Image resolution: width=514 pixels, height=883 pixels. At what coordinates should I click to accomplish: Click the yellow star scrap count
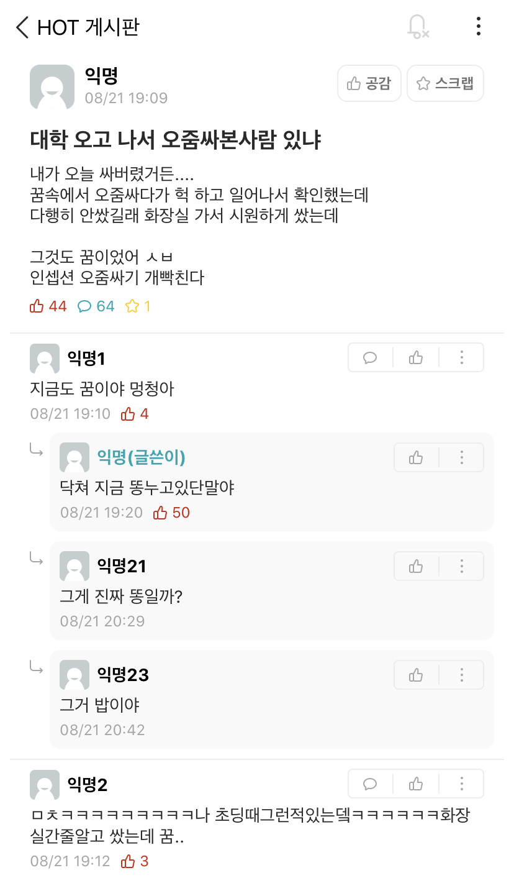(138, 306)
